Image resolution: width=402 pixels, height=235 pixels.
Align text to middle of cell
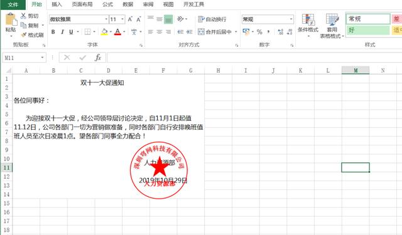160,19
